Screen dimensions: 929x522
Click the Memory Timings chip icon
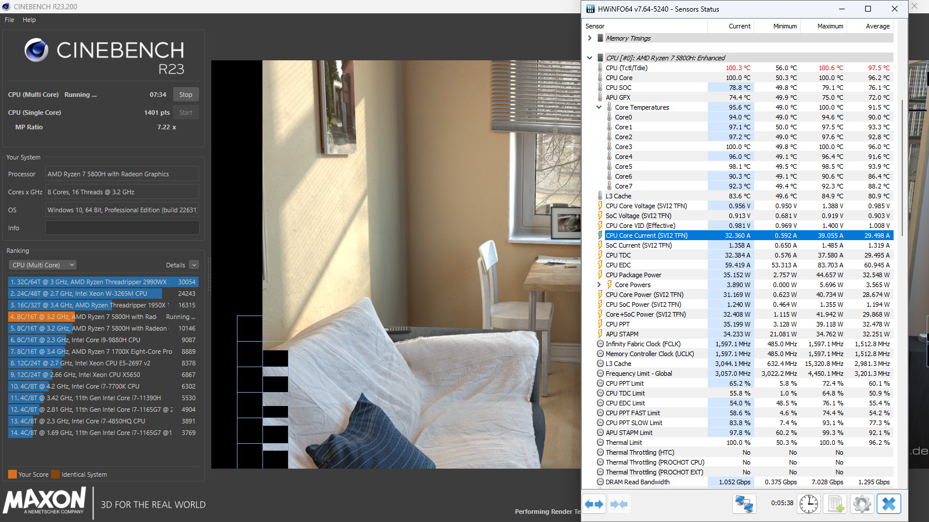pyautogui.click(x=600, y=38)
